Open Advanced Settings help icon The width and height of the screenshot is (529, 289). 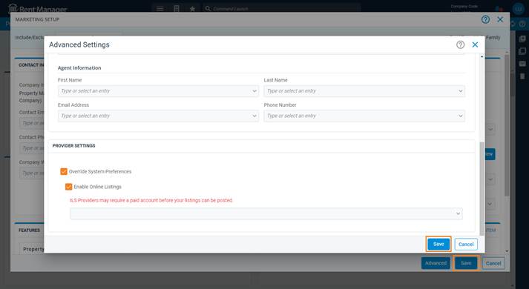[460, 44]
